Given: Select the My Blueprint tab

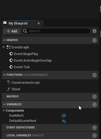Looking at the screenshot, I should click(x=18, y=23).
